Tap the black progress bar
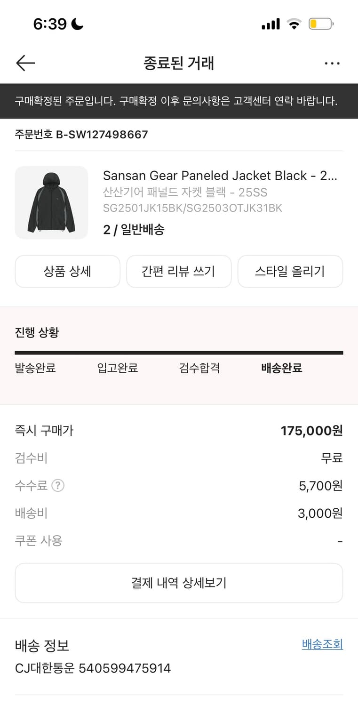Image resolution: width=358 pixels, height=706 pixels. click(179, 353)
